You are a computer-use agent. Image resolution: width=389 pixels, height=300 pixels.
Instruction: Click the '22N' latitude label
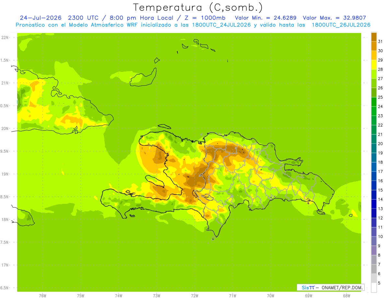pyautogui.click(x=5, y=38)
